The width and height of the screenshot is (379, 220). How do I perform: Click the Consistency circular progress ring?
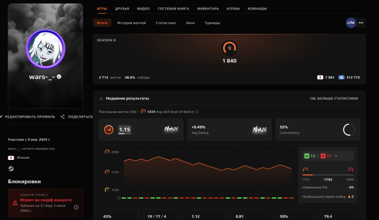349,130
